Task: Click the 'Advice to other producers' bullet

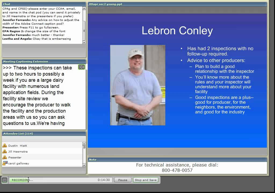Action: (216, 60)
